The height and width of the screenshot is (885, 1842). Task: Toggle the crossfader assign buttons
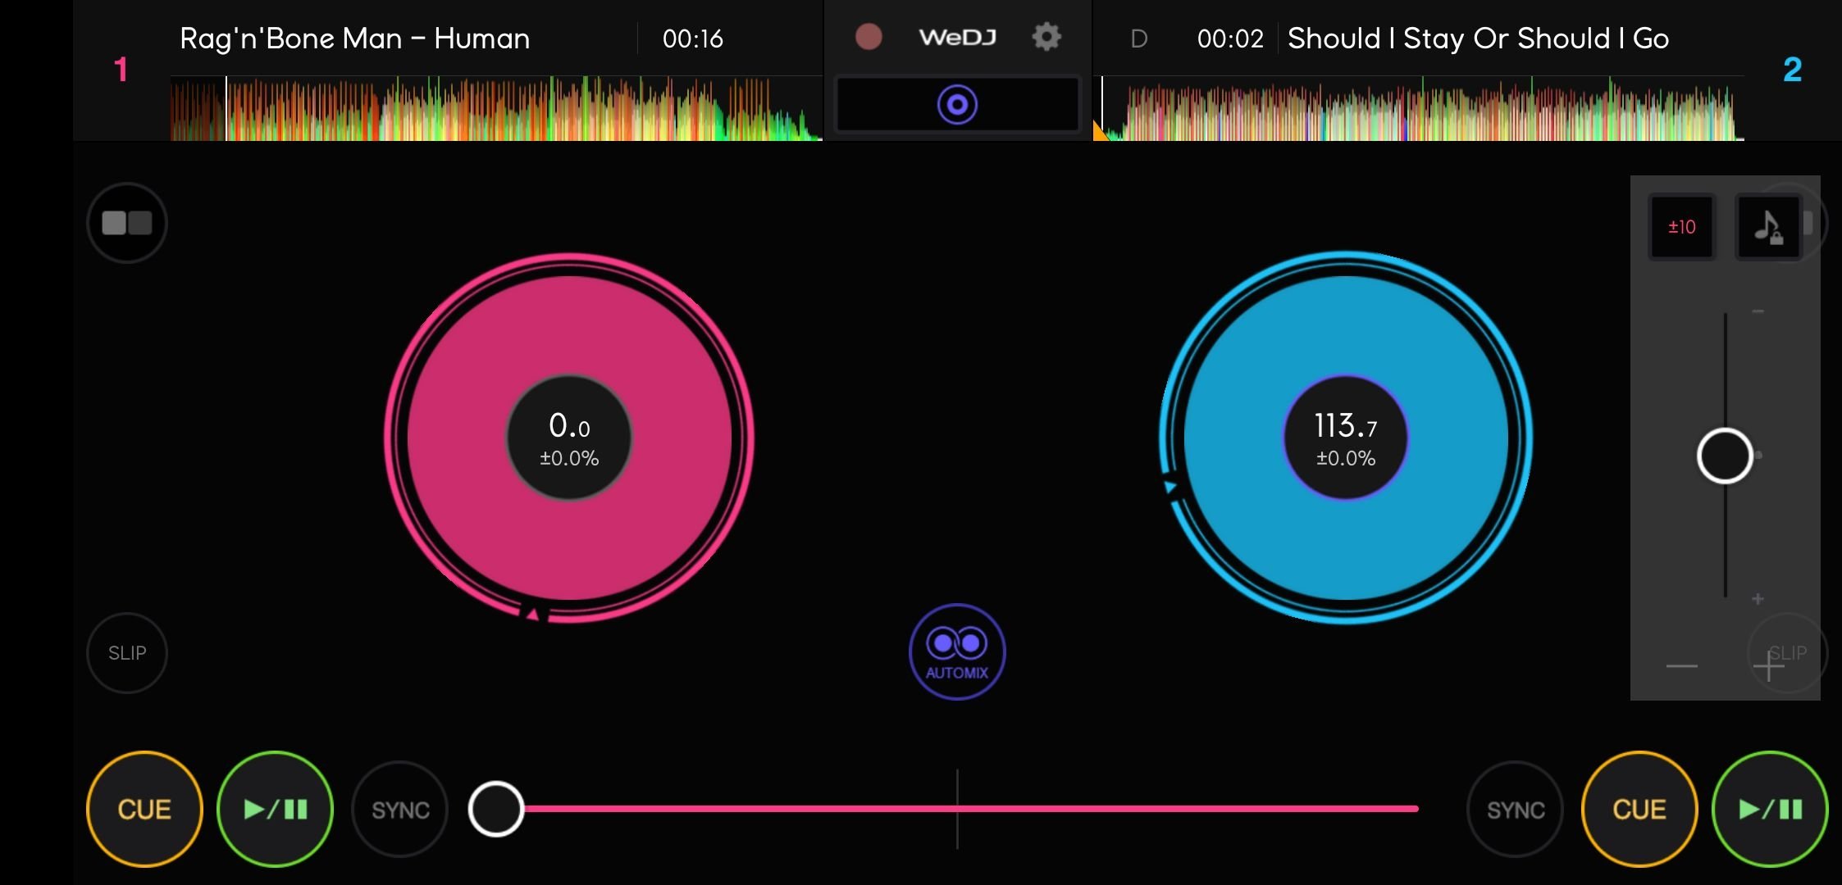[x=125, y=222]
